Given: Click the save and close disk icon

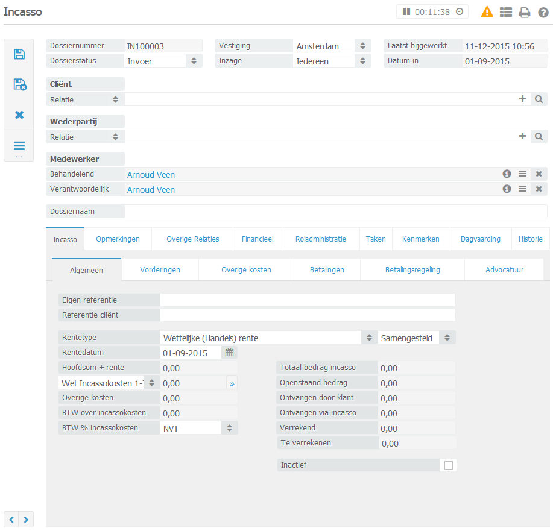Looking at the screenshot, I should 20,84.
